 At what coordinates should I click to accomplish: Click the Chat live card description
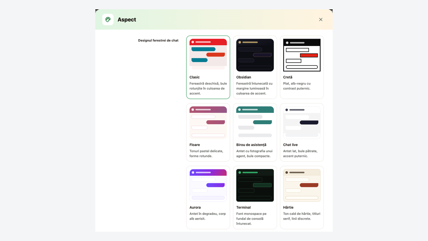[x=300, y=153]
